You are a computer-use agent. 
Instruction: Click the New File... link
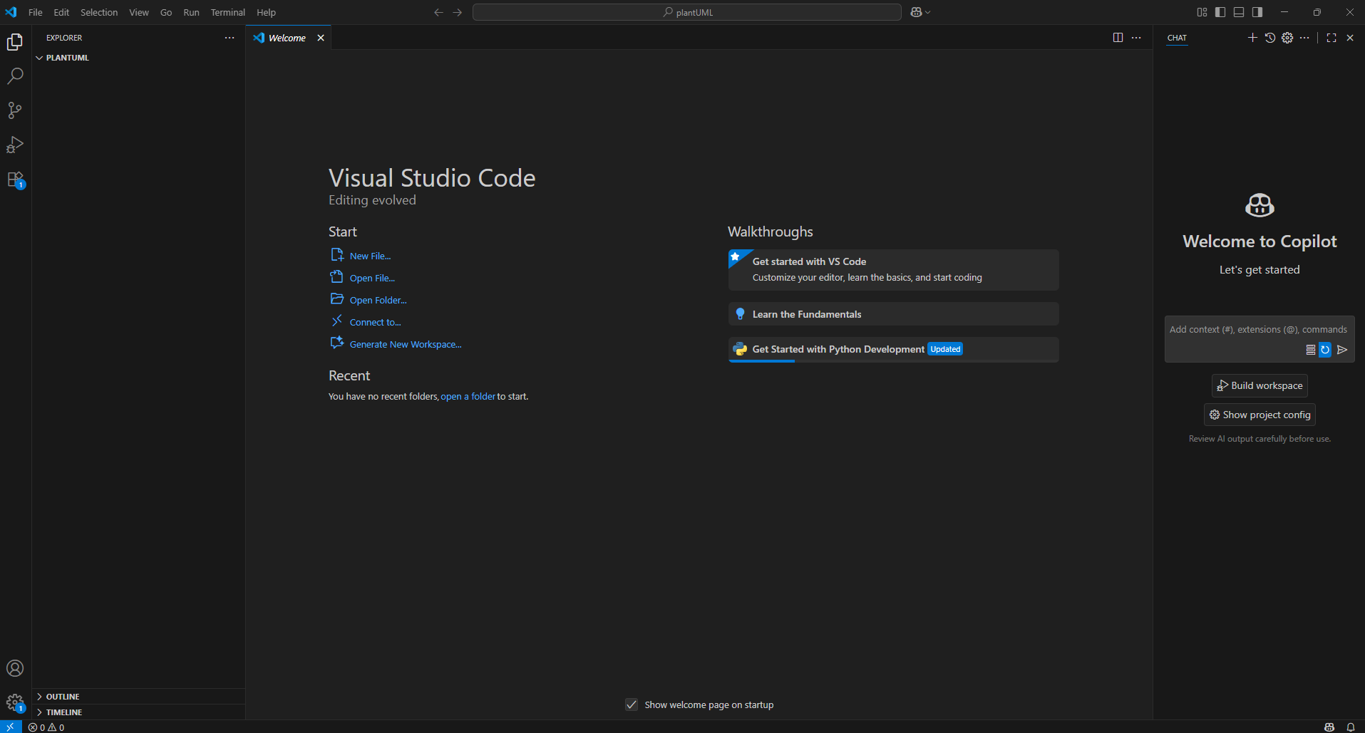[x=370, y=256]
